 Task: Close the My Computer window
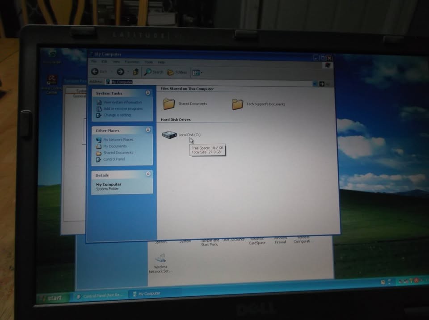coord(329,58)
